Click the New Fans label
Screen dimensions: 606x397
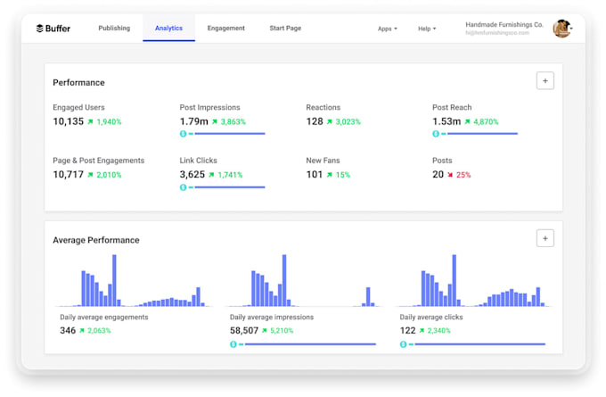323,161
